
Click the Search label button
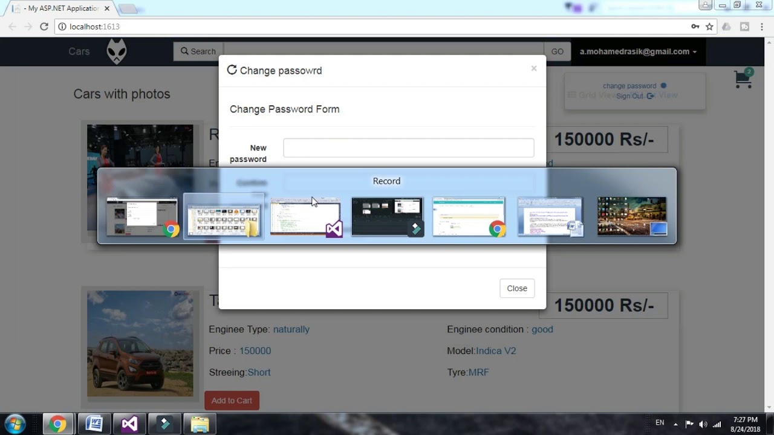pos(198,51)
